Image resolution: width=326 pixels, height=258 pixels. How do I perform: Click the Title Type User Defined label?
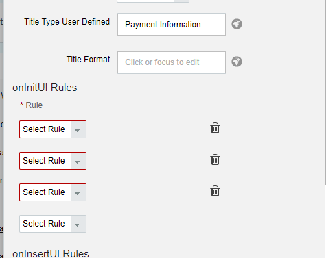point(67,22)
